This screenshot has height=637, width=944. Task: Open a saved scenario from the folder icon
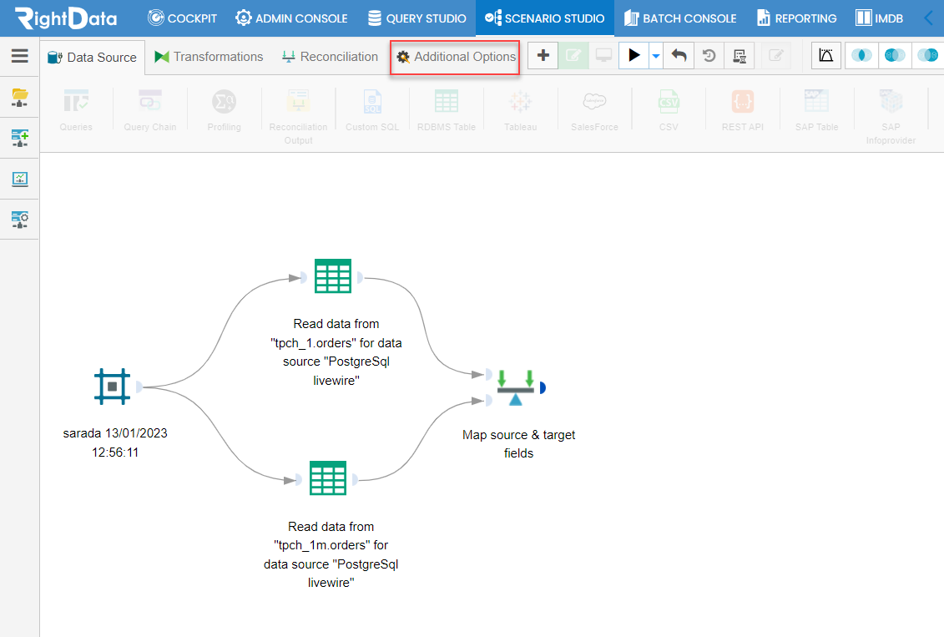click(19, 98)
